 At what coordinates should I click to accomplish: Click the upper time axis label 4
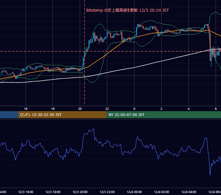coord(188,109)
